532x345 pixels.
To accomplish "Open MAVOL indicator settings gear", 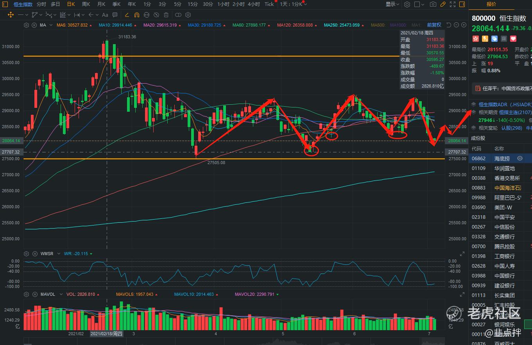I will (x=26, y=294).
